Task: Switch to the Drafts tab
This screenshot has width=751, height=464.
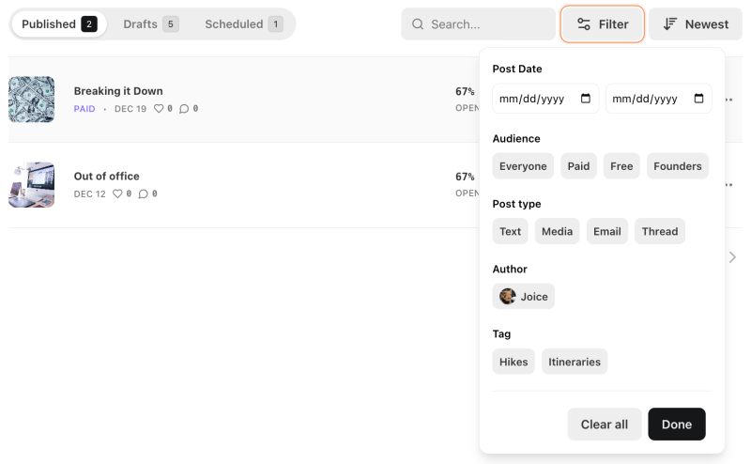Action: [150, 24]
